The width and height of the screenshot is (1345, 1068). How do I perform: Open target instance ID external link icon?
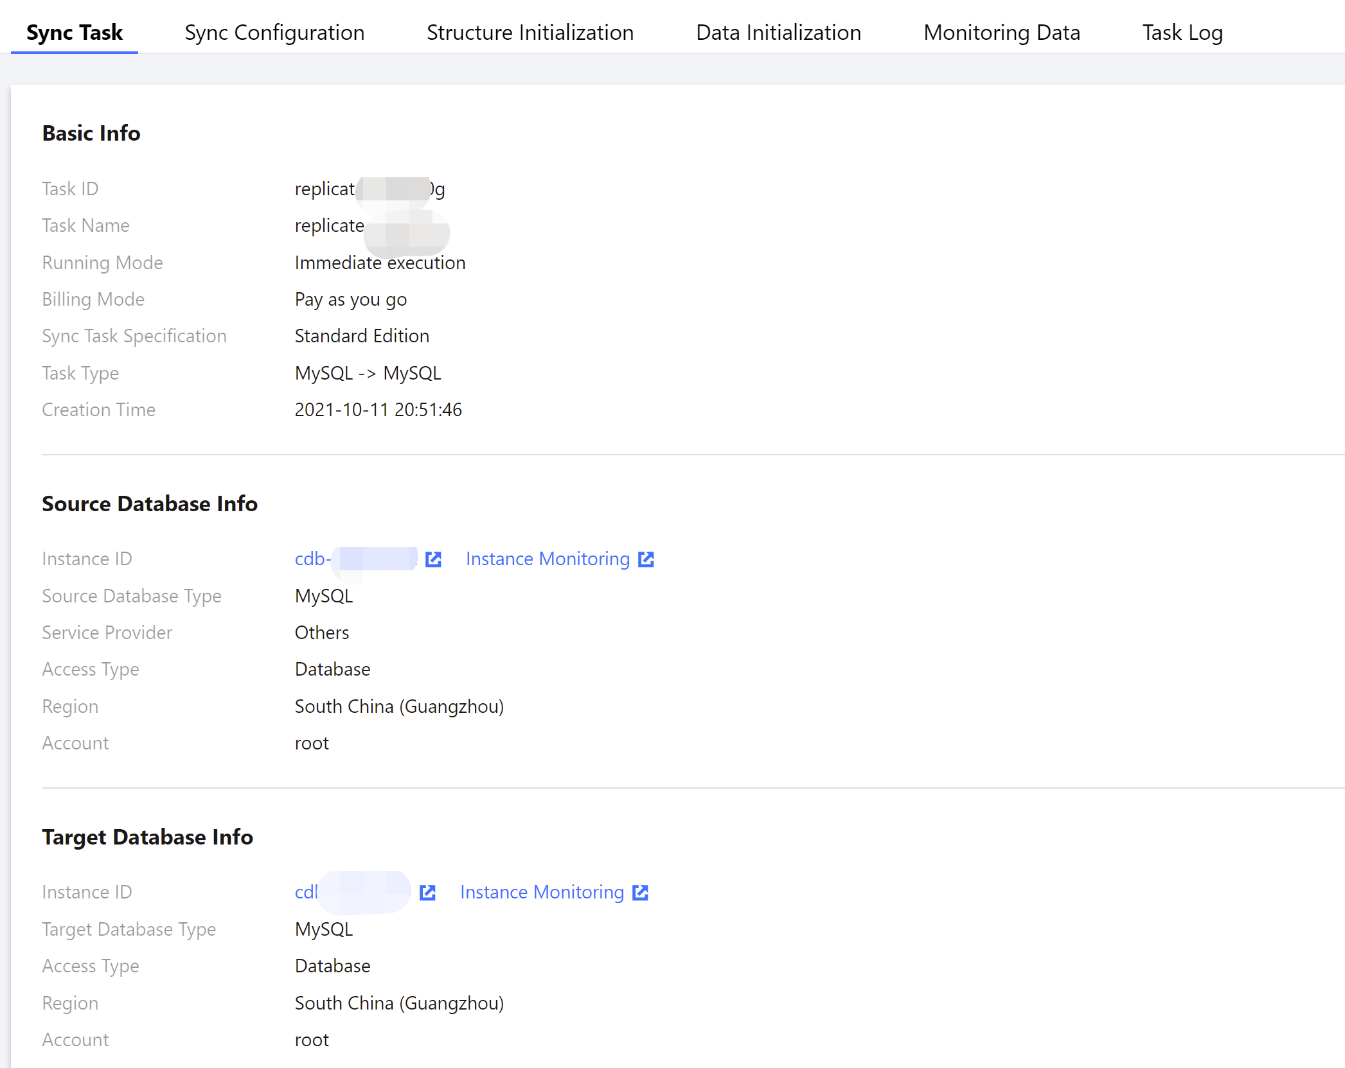point(427,893)
